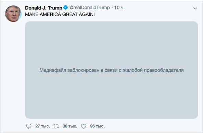Expand the tweet options chevron menu
The width and height of the screenshot is (203, 133).
click(195, 9)
